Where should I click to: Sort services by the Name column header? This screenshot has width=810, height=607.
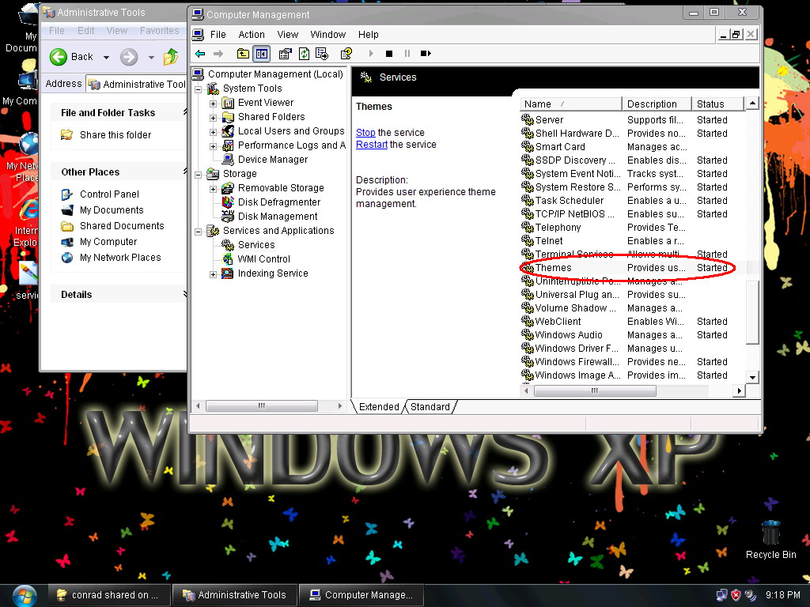570,104
